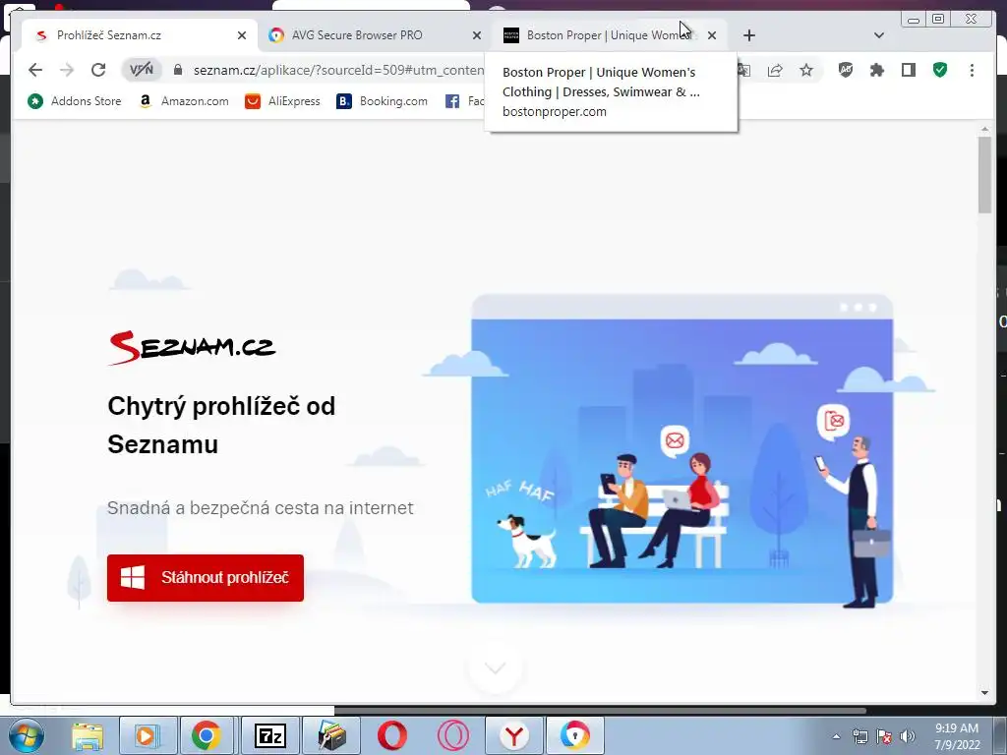Close the Prohlížeč Seznam.cz tab
The width and height of the screenshot is (1007, 755).
[242, 35]
